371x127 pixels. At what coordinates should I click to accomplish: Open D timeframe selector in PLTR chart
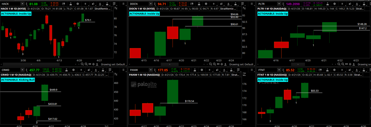342,4
